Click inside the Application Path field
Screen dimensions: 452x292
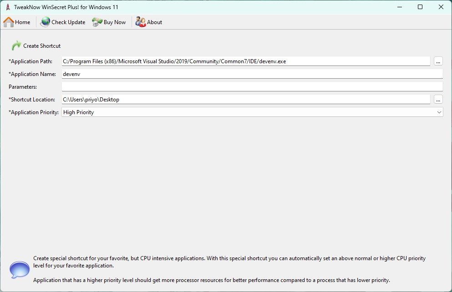246,61
